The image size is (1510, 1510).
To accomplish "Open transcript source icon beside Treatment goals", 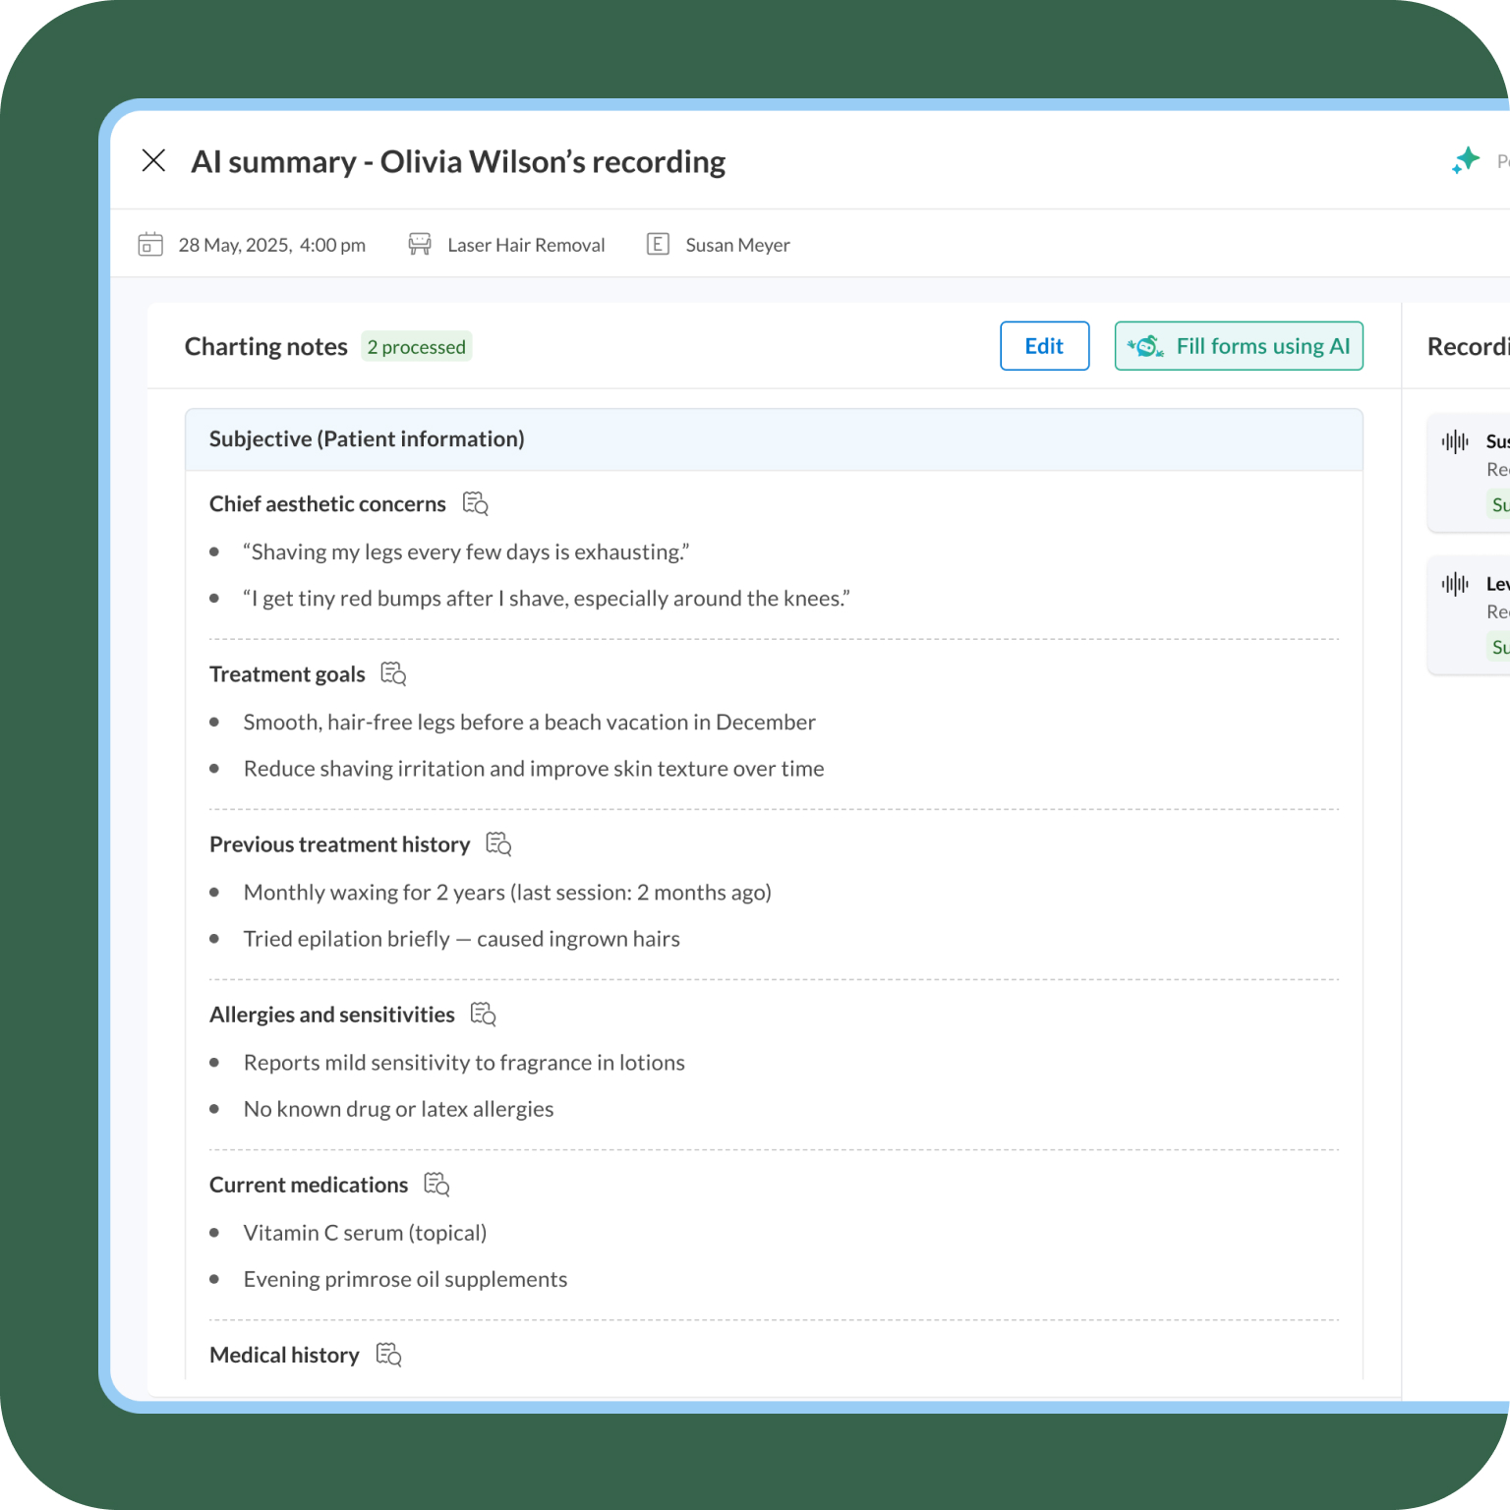I will 393,673.
